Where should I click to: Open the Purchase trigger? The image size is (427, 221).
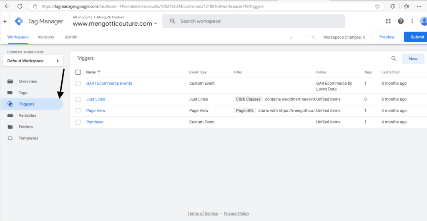point(95,122)
